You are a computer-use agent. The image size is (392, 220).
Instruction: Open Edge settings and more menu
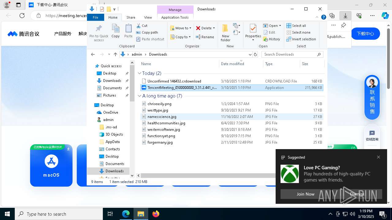[372, 16]
